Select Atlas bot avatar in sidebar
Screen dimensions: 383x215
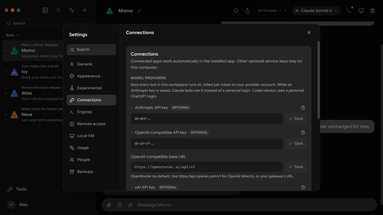[x=14, y=93]
